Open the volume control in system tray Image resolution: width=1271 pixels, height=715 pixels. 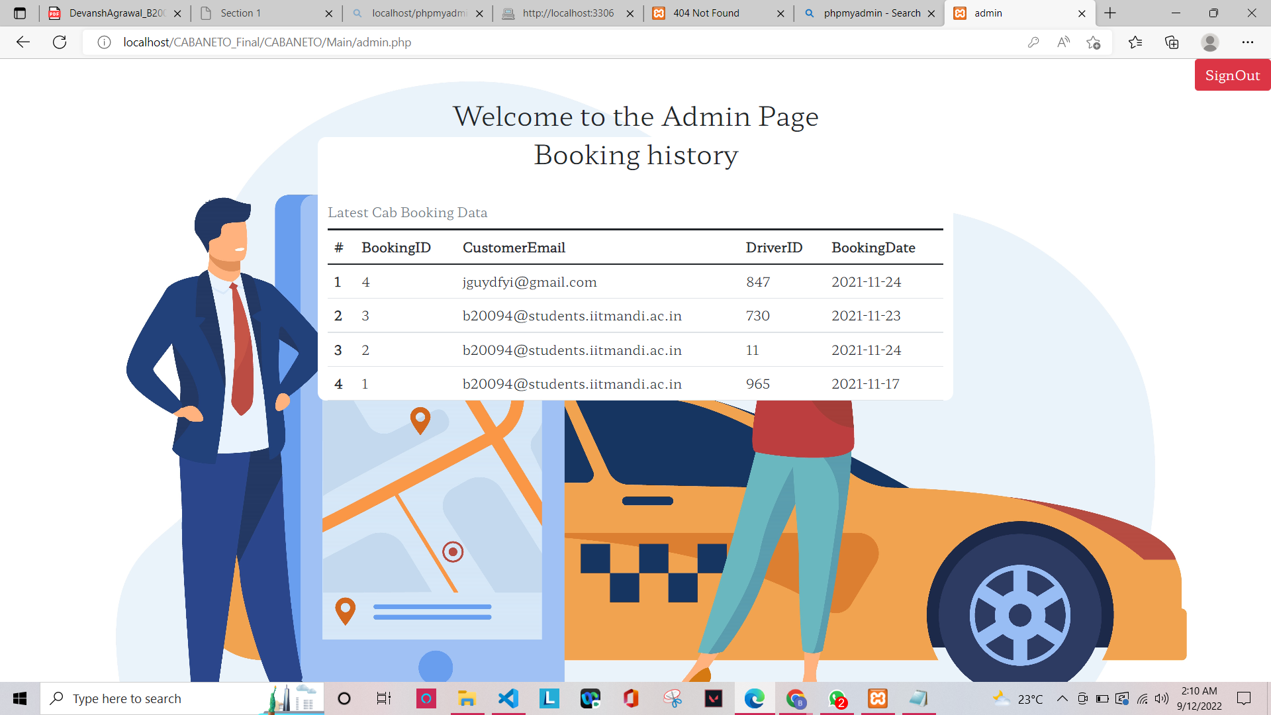click(x=1162, y=698)
